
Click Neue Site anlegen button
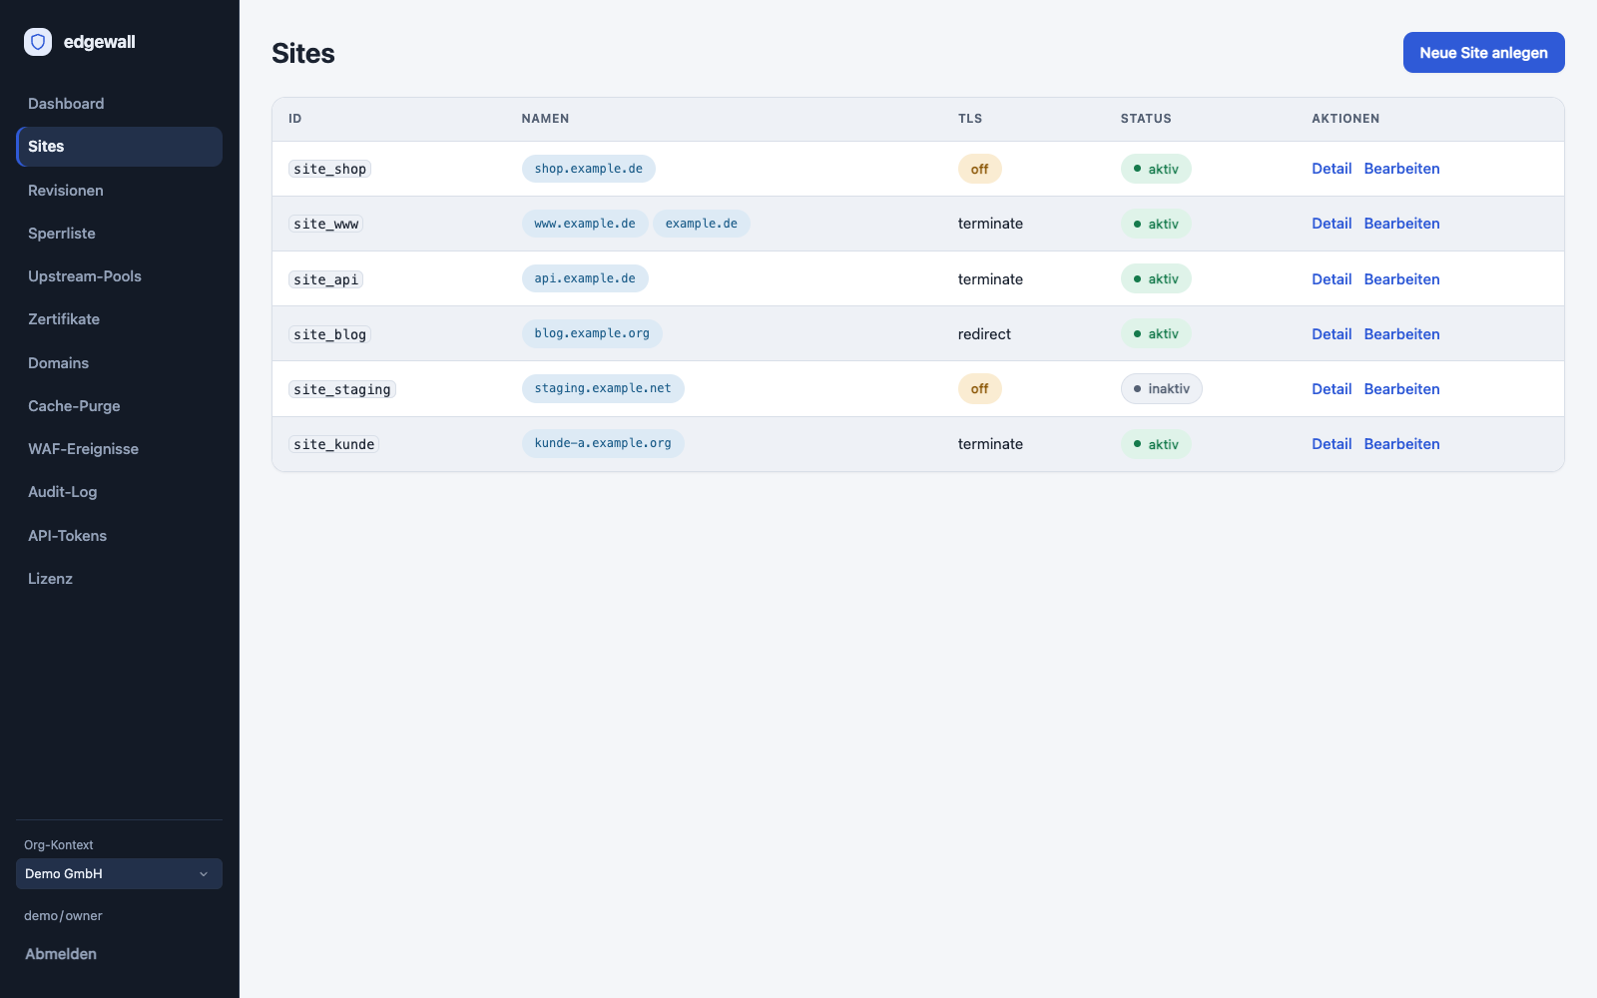(x=1483, y=53)
